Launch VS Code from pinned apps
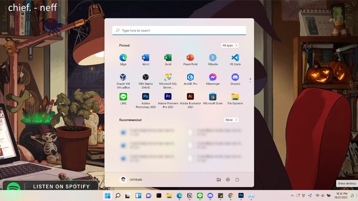 coord(235,59)
